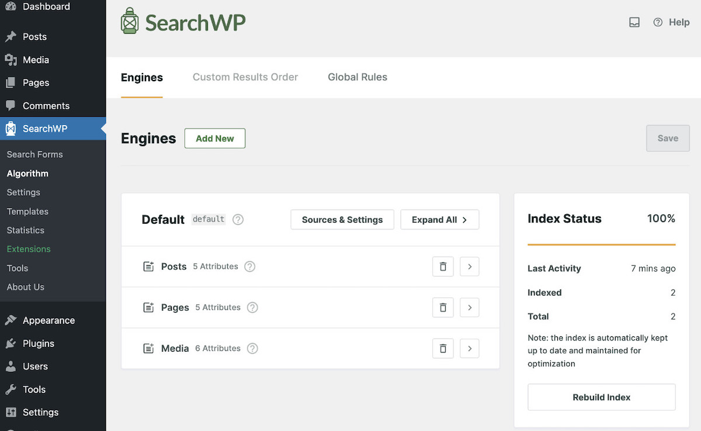Click the Posts source document icon
Viewport: 701px width, 431px height.
148,266
